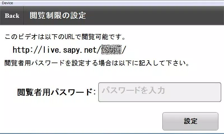Click the 閲覧制限の設定 header title

point(58,15)
